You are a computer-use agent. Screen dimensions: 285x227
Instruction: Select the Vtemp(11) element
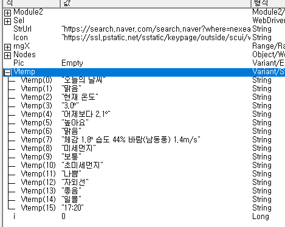[x=38, y=174]
